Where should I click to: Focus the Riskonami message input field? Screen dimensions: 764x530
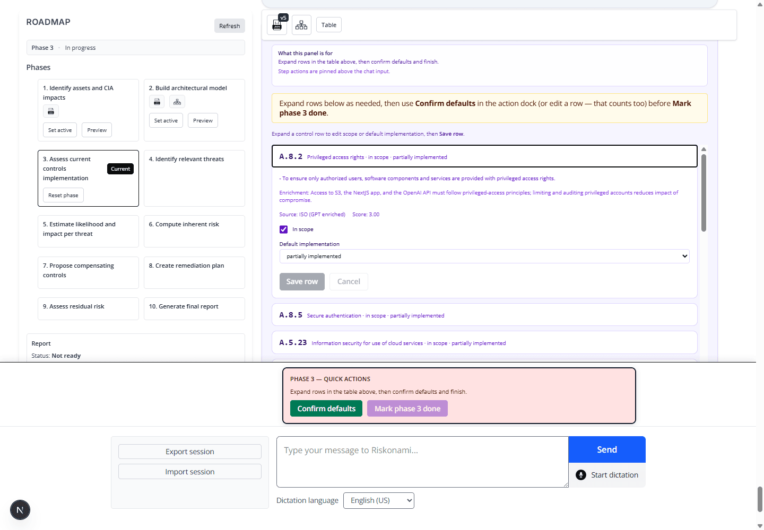[x=422, y=462]
